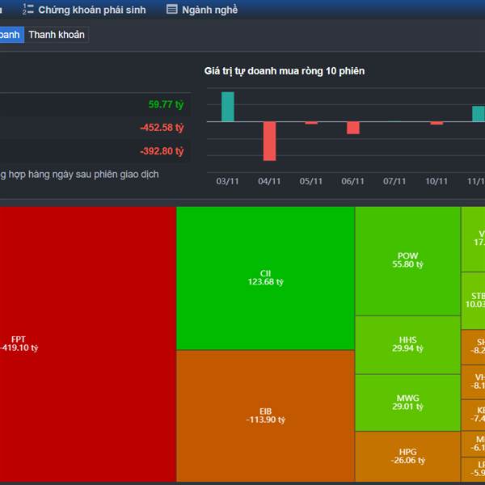Select the CII 123.68 tỷ treemap block
This screenshot has height=485, width=485.
[x=265, y=278]
